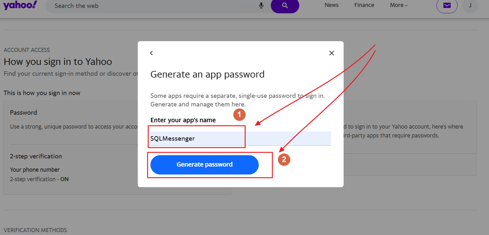The width and height of the screenshot is (489, 235).
Task: Click the Yahoo logo
Action: [x=20, y=5]
